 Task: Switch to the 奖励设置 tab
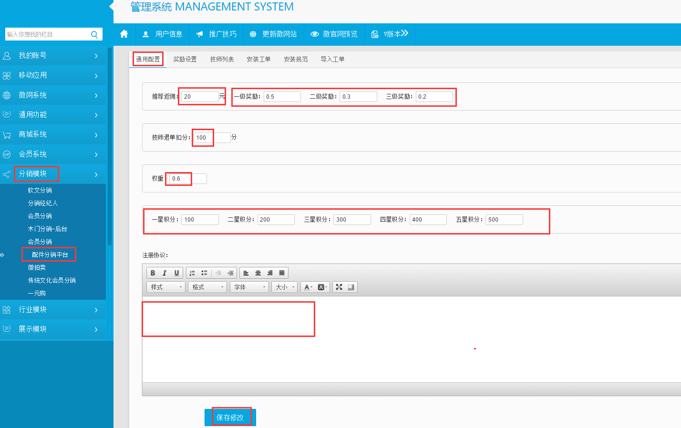[x=185, y=59]
